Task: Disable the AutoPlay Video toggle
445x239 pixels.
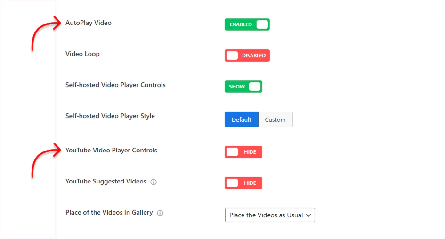Action: (x=247, y=24)
